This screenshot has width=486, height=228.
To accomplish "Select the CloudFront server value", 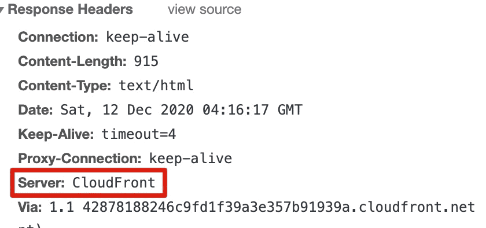I will (114, 182).
